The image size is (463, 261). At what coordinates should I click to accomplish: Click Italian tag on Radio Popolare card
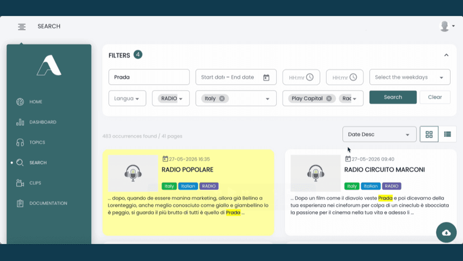[188, 186]
